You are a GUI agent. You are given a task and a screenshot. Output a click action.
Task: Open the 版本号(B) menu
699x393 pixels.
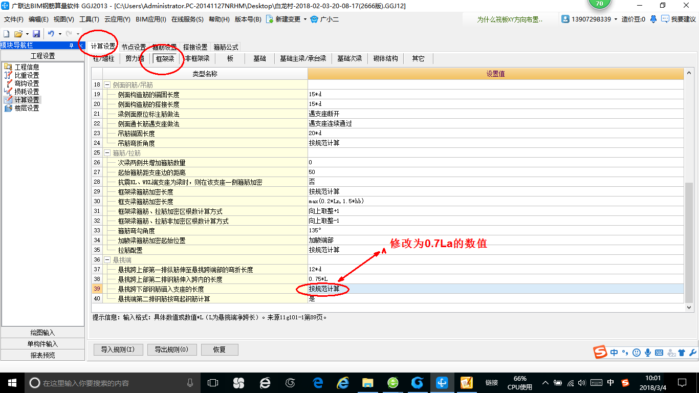[x=248, y=19]
